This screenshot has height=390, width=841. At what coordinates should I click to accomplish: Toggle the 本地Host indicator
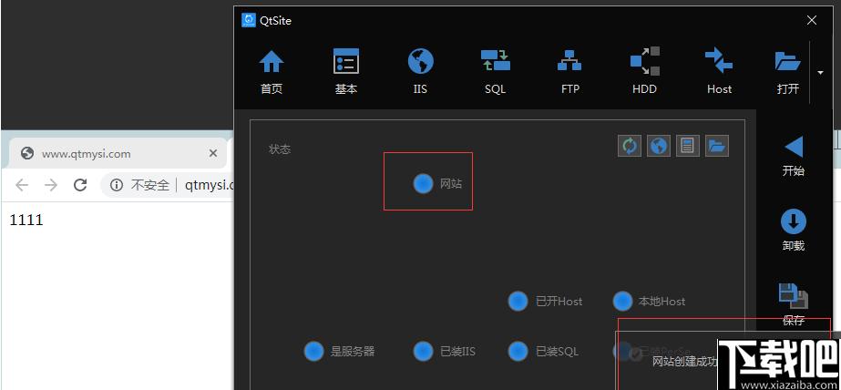tap(622, 302)
